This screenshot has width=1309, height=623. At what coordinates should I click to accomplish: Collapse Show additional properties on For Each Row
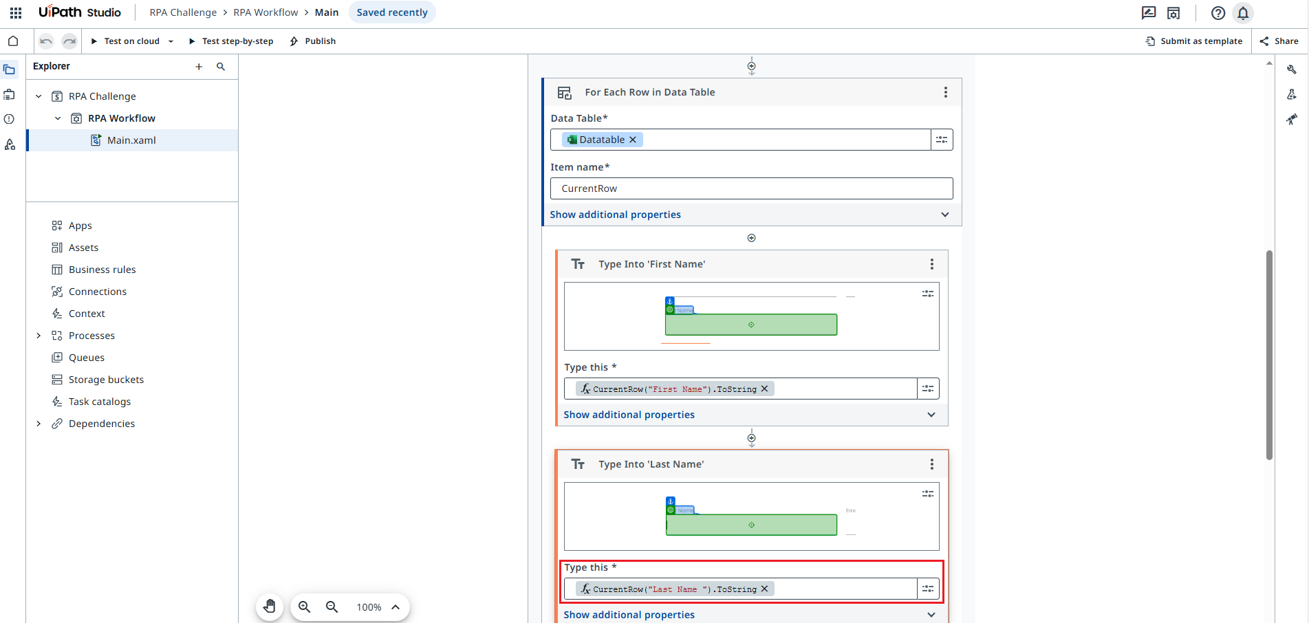pos(944,214)
